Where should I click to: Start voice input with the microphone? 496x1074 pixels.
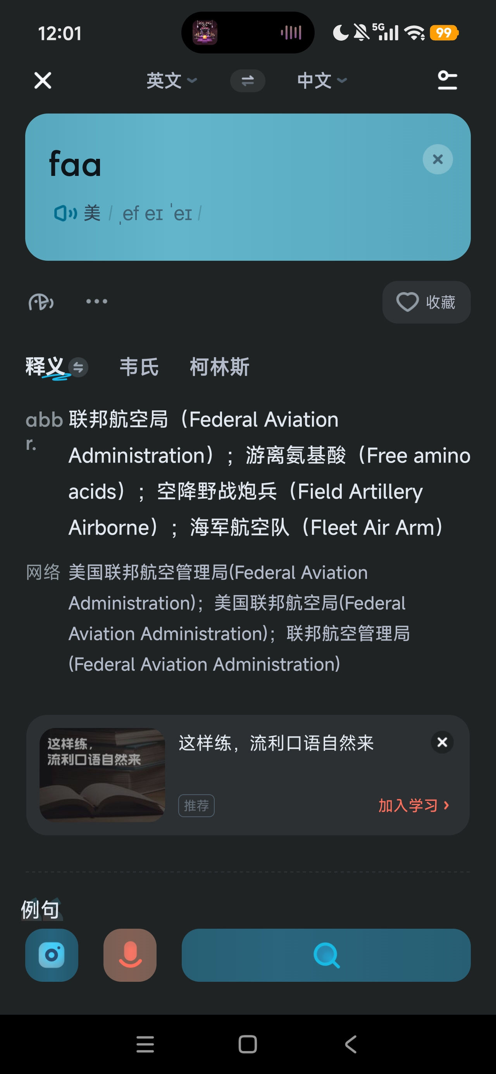130,955
